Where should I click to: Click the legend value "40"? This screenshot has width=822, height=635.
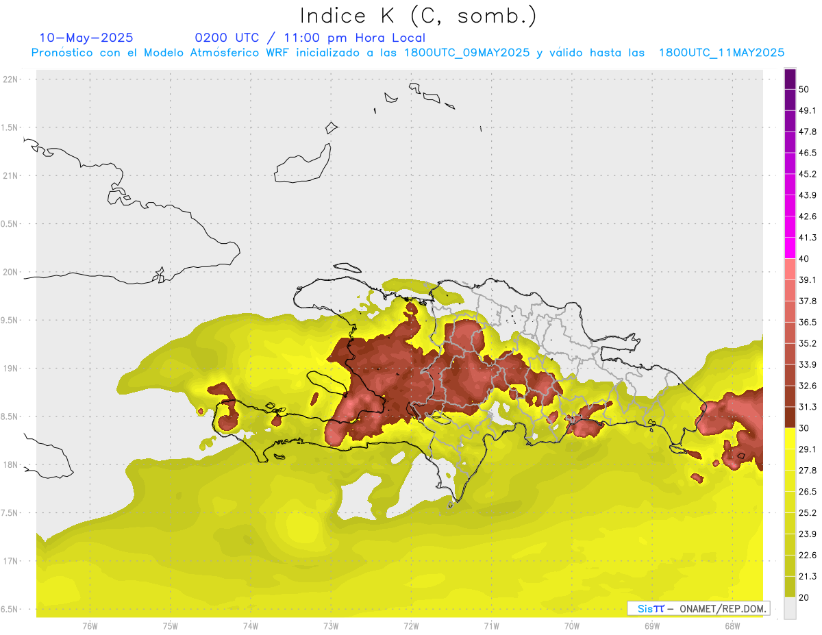coord(804,259)
